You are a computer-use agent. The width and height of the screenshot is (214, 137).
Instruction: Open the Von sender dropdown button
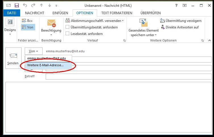coord(33,51)
